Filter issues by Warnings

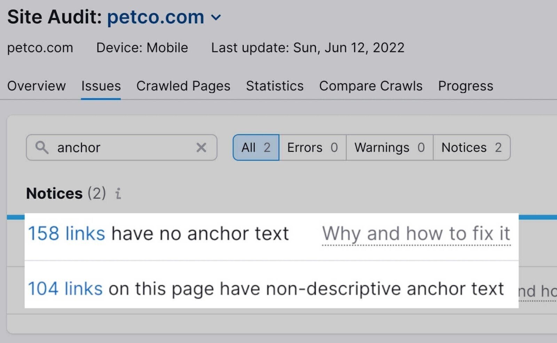tap(389, 147)
